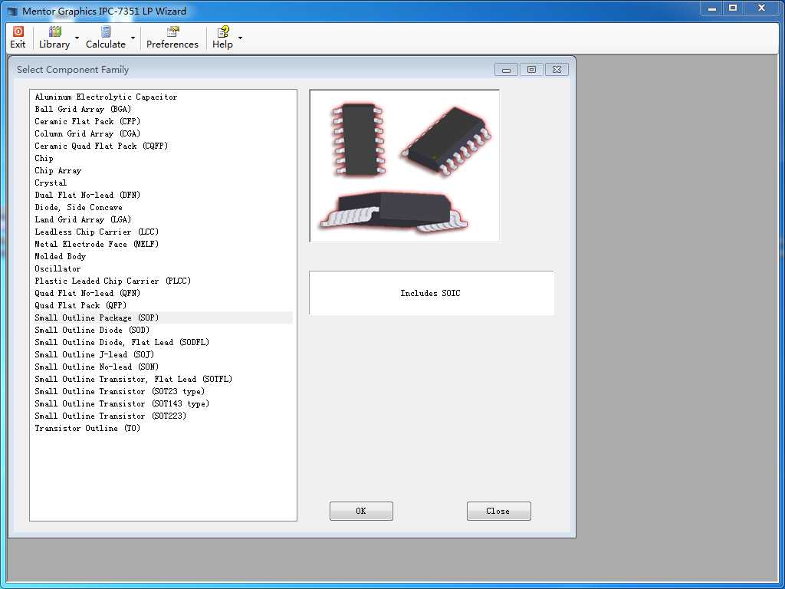Pick Small Outline Transistor (SOT143 type)
The width and height of the screenshot is (785, 589).
[x=161, y=403]
